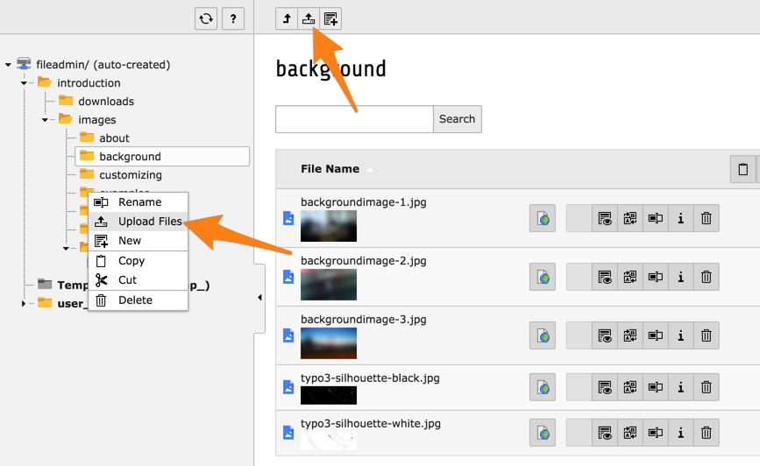Open the backgroundimage-2.jpg thumbnail preview
This screenshot has height=466, width=760.
click(329, 285)
